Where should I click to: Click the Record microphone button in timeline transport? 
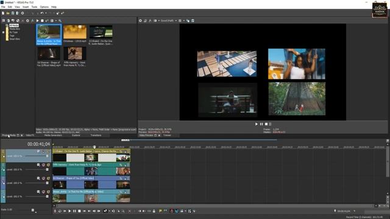[x=55, y=211]
